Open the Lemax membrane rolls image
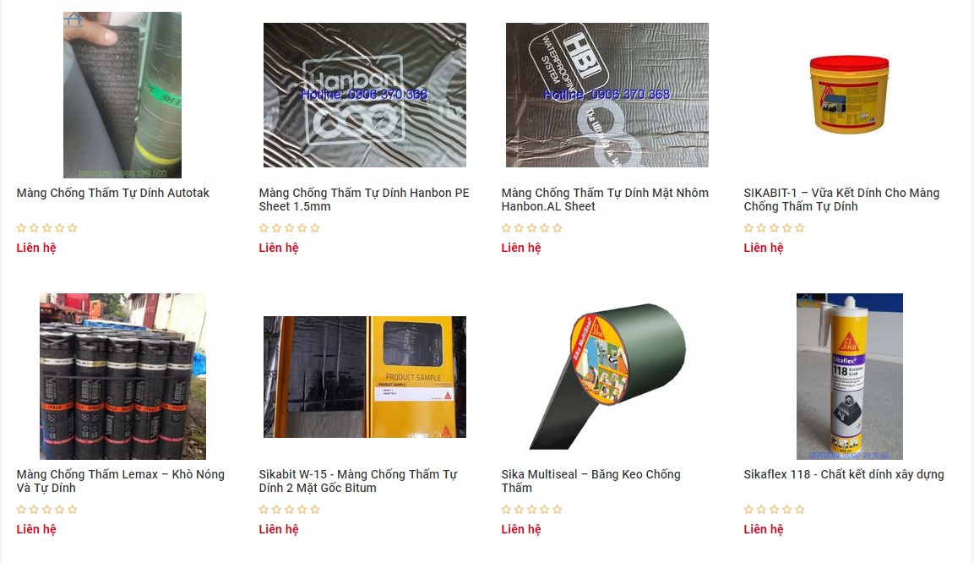This screenshot has width=974, height=563. click(122, 376)
